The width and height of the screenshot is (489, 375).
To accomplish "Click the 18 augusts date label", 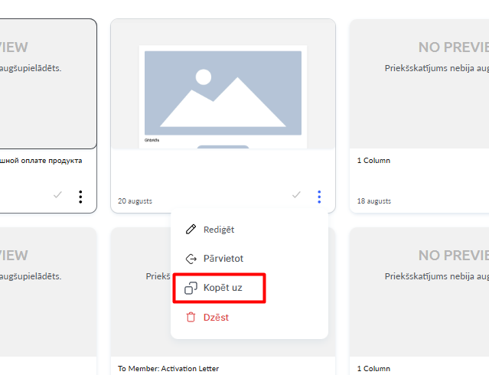I will 373,201.
